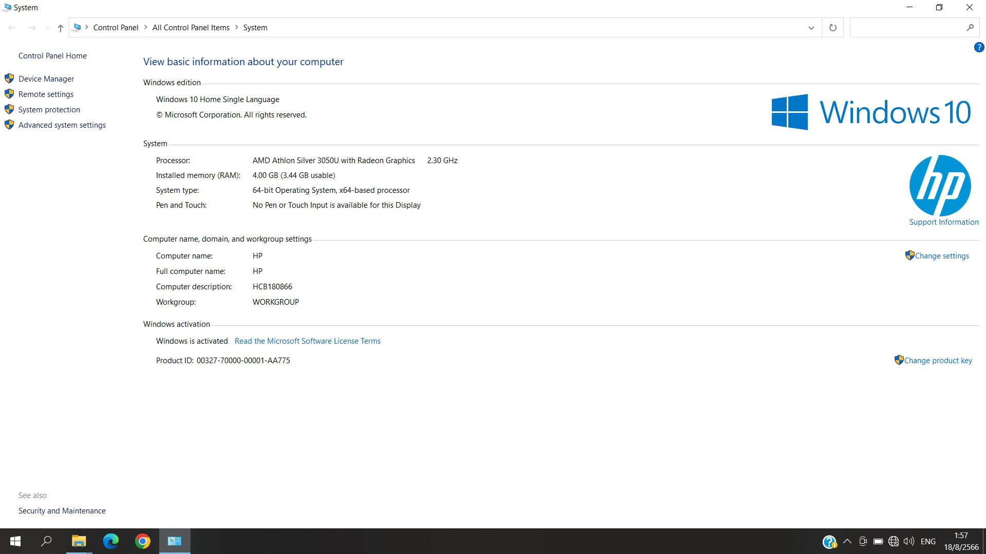Click the search magnifier icon in search box
The height and width of the screenshot is (554, 986).
pos(970,28)
